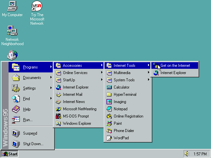Expand the Find submenu arrow
The image size is (211, 158).
[x=51, y=98]
